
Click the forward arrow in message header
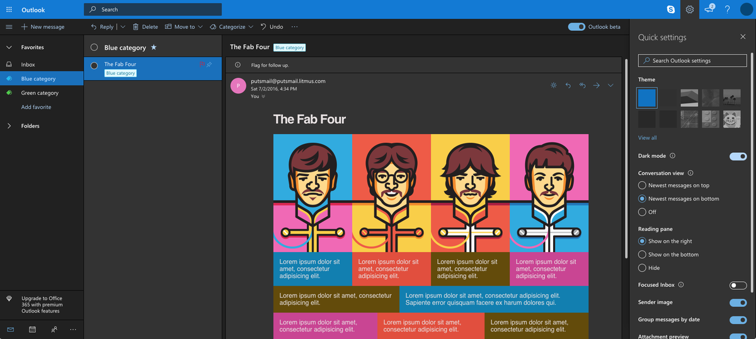pos(596,85)
